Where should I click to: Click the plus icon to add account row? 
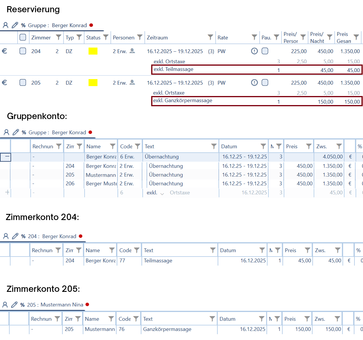click(7, 192)
